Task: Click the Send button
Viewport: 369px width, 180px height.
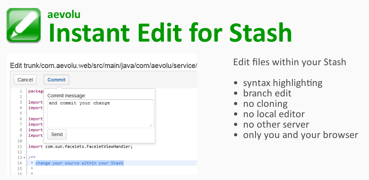Action: [57, 134]
